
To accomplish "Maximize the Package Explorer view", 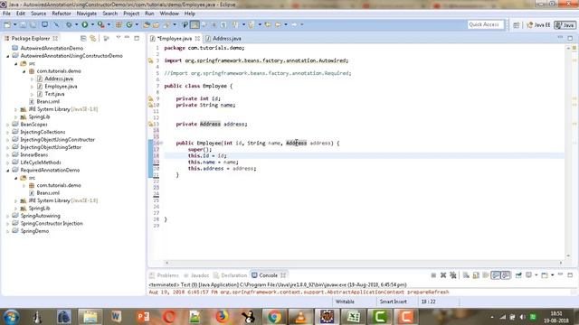I will pyautogui.click(x=137, y=38).
